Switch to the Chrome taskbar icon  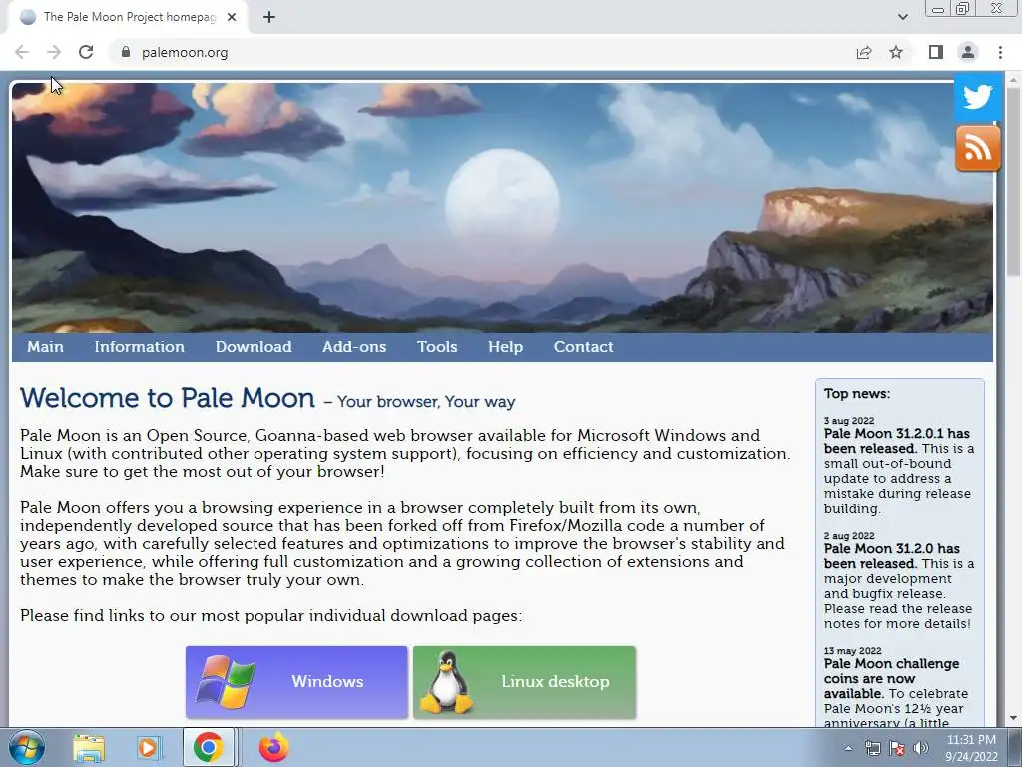pyautogui.click(x=208, y=747)
